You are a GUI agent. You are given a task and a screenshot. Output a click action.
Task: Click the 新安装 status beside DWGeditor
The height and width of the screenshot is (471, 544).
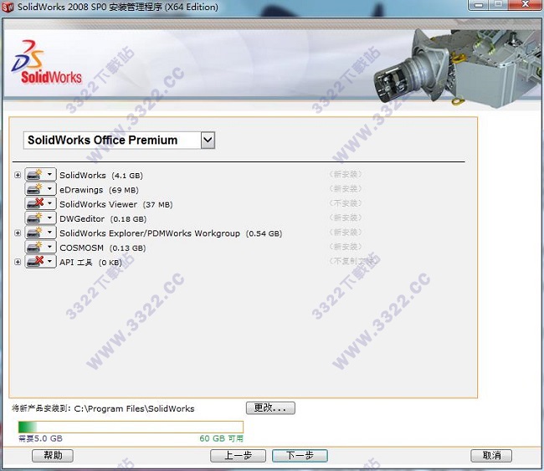pyautogui.click(x=346, y=218)
